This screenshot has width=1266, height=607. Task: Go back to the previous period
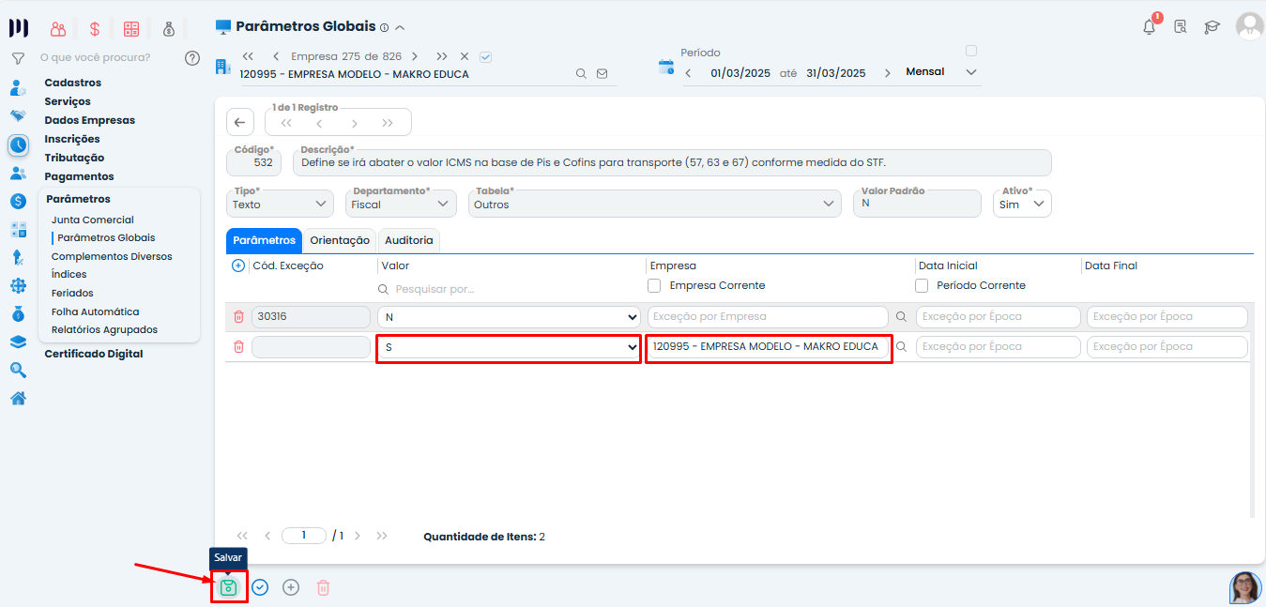pyautogui.click(x=688, y=73)
